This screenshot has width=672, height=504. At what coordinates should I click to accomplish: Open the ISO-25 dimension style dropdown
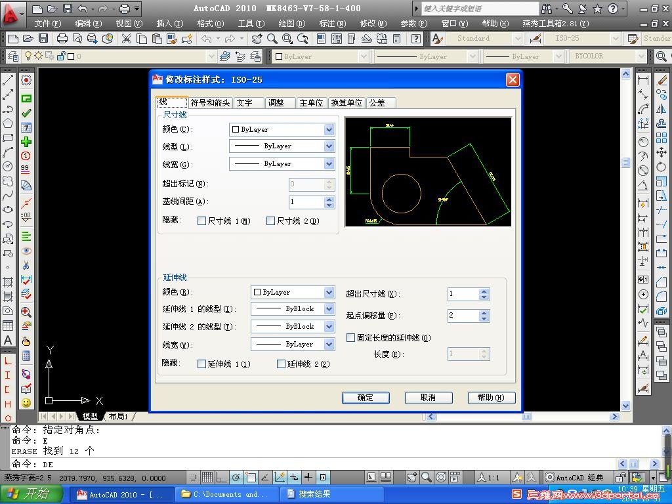click(616, 39)
